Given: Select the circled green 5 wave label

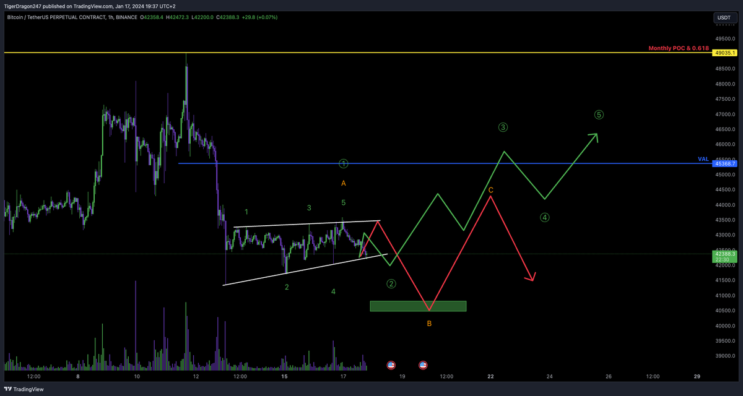Looking at the screenshot, I should [x=599, y=114].
